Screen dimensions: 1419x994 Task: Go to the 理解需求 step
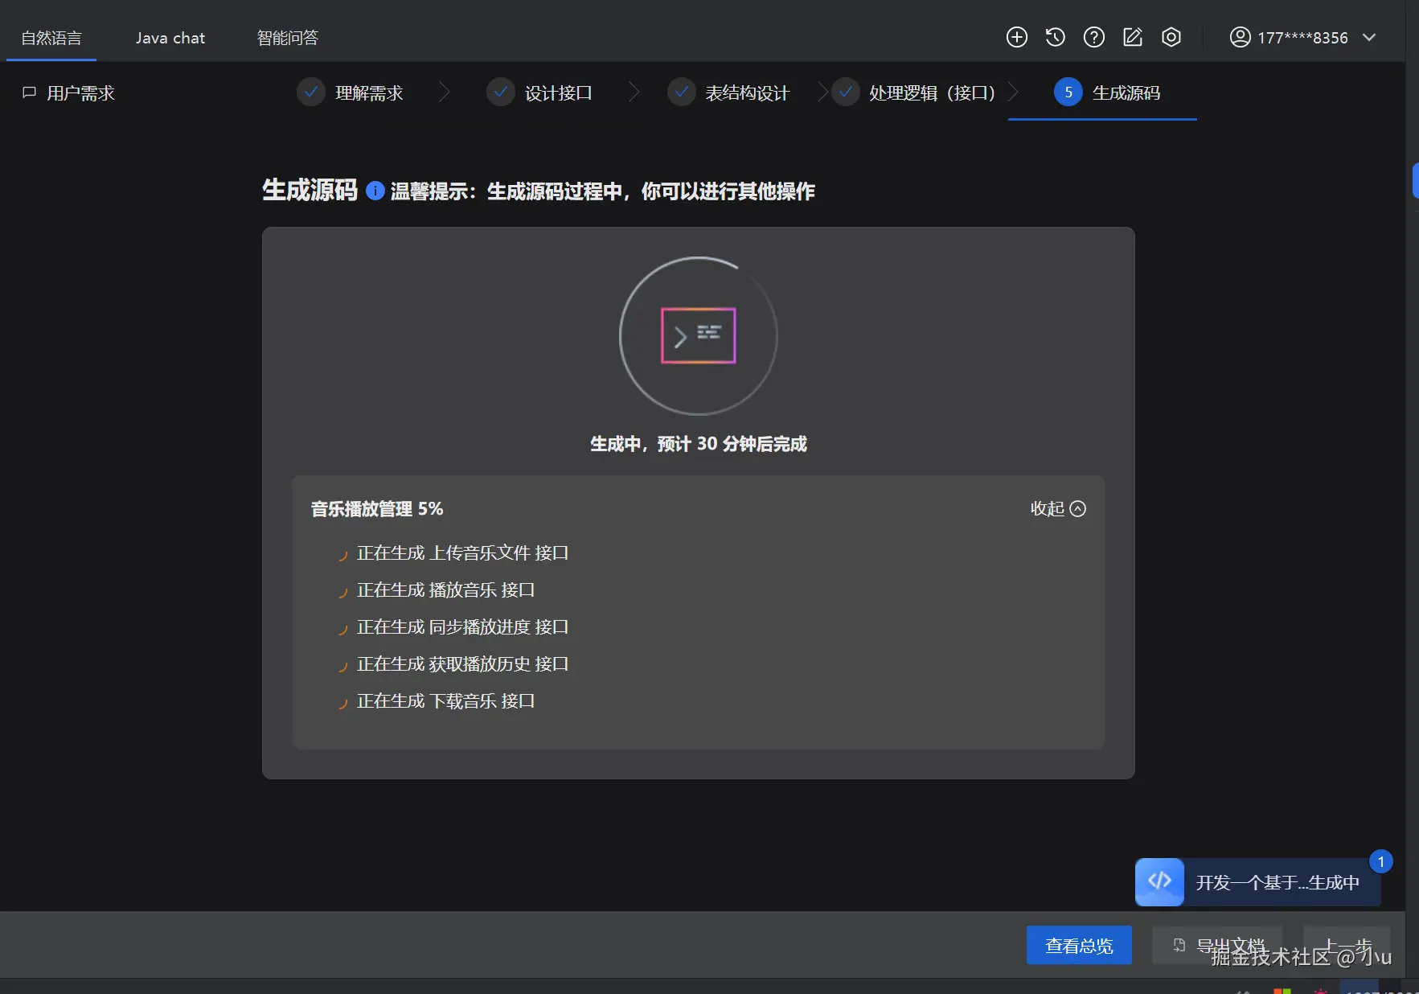[x=351, y=92]
